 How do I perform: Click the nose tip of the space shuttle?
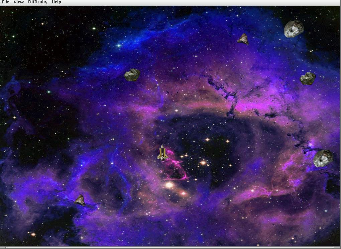click(162, 146)
